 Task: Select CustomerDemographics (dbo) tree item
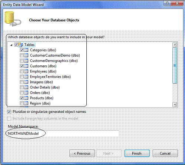pyautogui.click(x=54, y=61)
